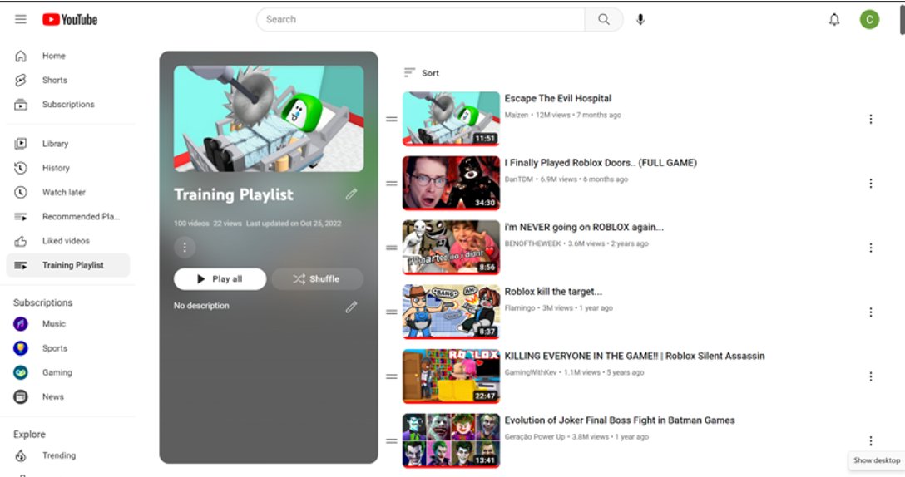Image resolution: width=905 pixels, height=477 pixels.
Task: Open Trending under Explore
Action: (x=68, y=455)
